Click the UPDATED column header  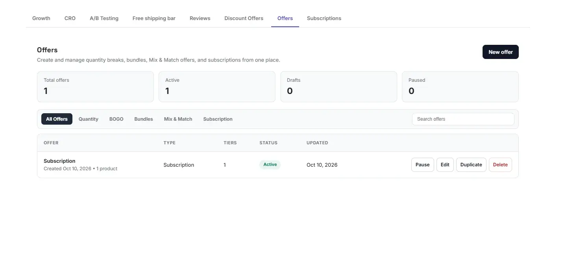pos(317,143)
